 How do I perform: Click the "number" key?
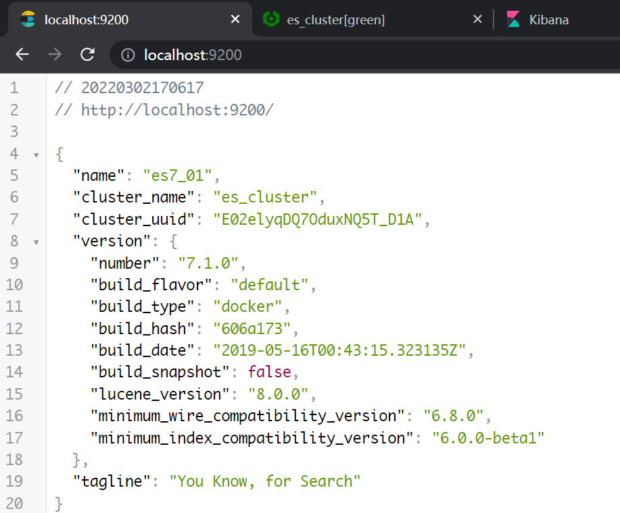(125, 263)
